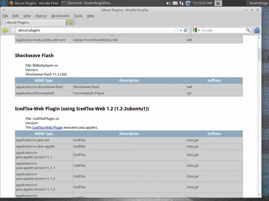Minimize the Firefox window
The image size is (269, 201).
pyautogui.click(x=246, y=10)
